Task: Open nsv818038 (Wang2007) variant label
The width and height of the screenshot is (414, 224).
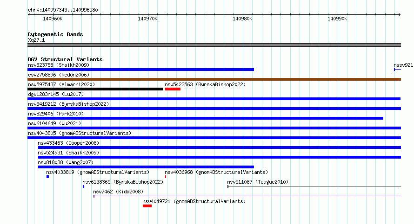Action: click(x=66, y=162)
